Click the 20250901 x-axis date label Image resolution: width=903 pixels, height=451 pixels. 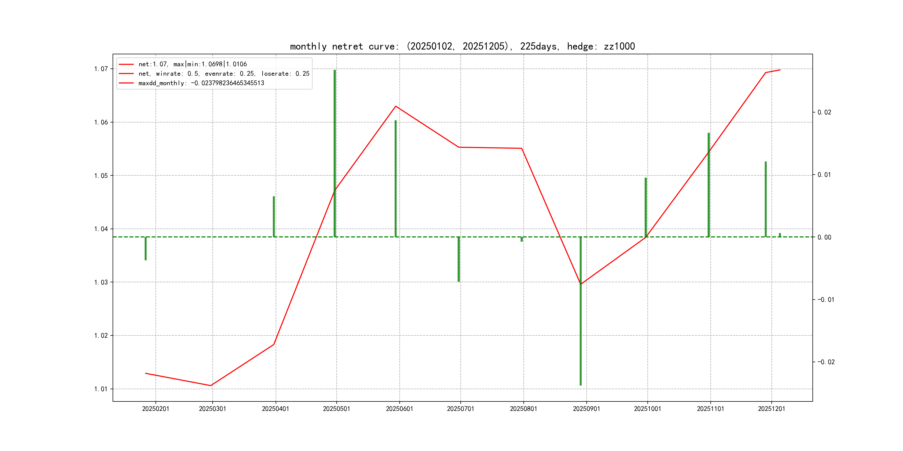586,409
